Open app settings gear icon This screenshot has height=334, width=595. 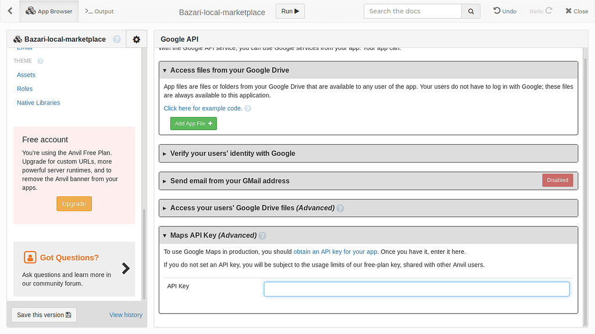click(136, 39)
